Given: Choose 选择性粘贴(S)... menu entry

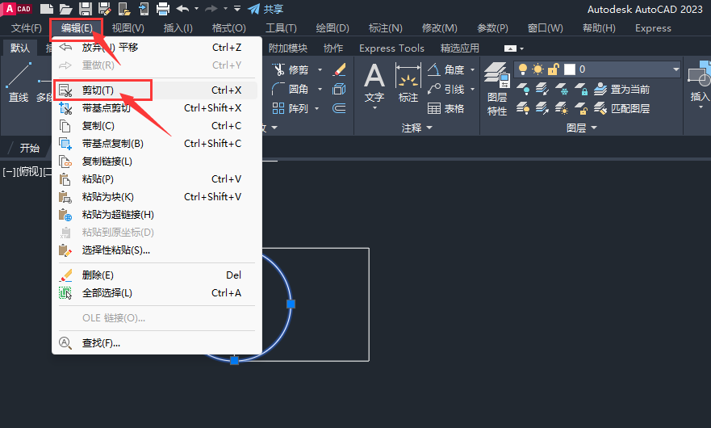Looking at the screenshot, I should pos(155,250).
